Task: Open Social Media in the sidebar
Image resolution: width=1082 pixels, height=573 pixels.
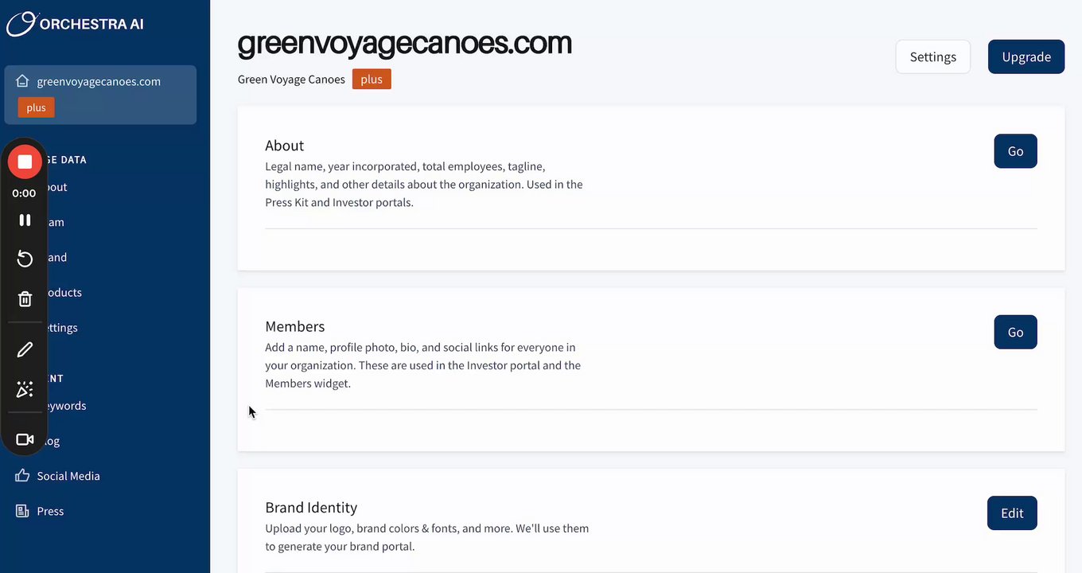Action: (x=68, y=476)
